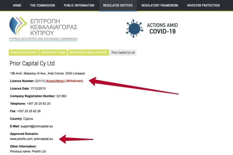Select the REGULATED ENTITIES tab
This screenshot has width=233, height=155.
(118, 5)
